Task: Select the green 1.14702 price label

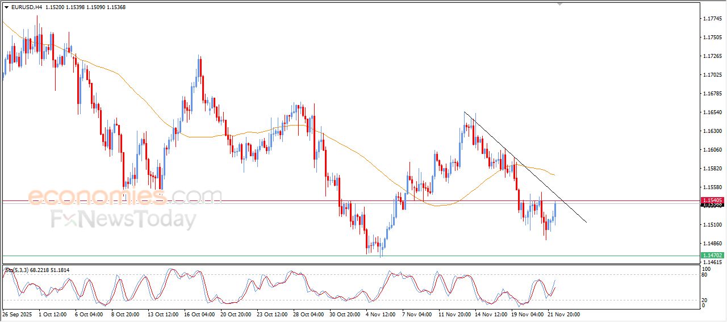Action: point(712,256)
